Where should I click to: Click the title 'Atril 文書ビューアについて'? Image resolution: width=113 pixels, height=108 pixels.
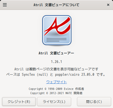point(56,5)
